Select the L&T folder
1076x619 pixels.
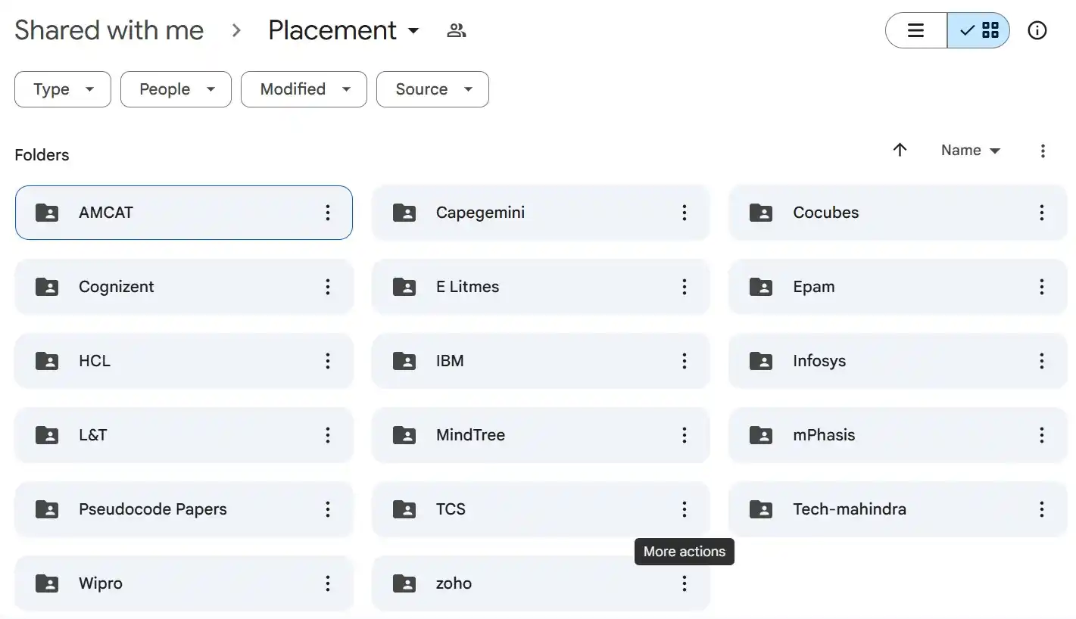click(184, 435)
